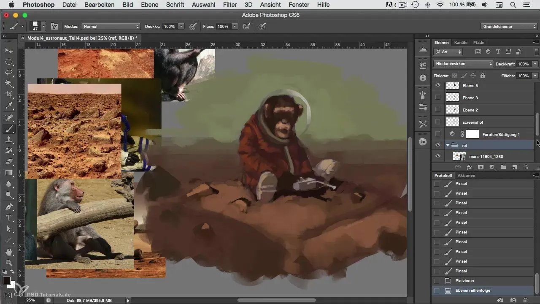Select the Healing Brush tool
The image size is (540, 304).
tap(8, 118)
